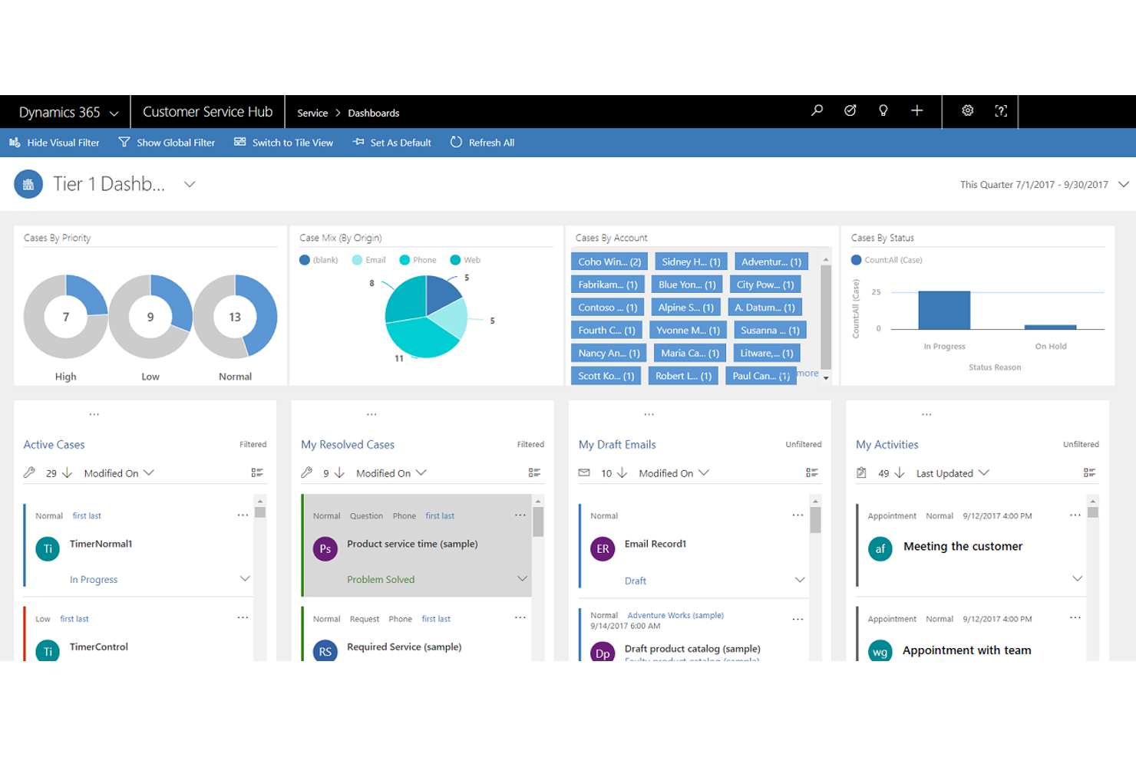Click Cases By Account scrollbar
This screenshot has height=757, width=1136.
(x=826, y=318)
